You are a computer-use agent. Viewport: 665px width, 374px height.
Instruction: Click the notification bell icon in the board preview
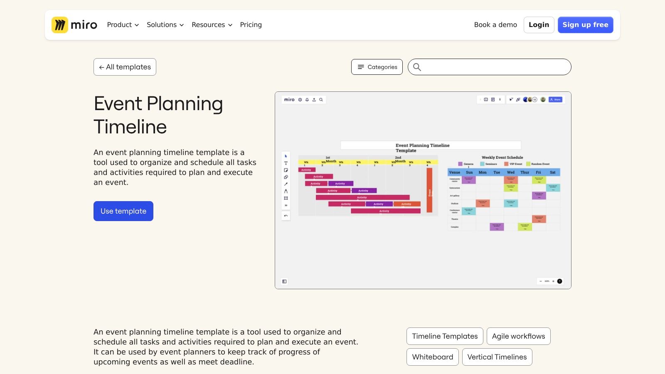(307, 100)
